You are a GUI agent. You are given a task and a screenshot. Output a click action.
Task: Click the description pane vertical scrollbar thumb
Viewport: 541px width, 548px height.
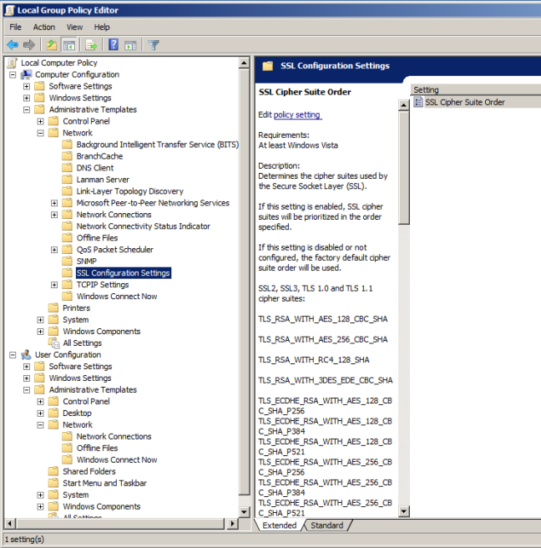[x=404, y=167]
